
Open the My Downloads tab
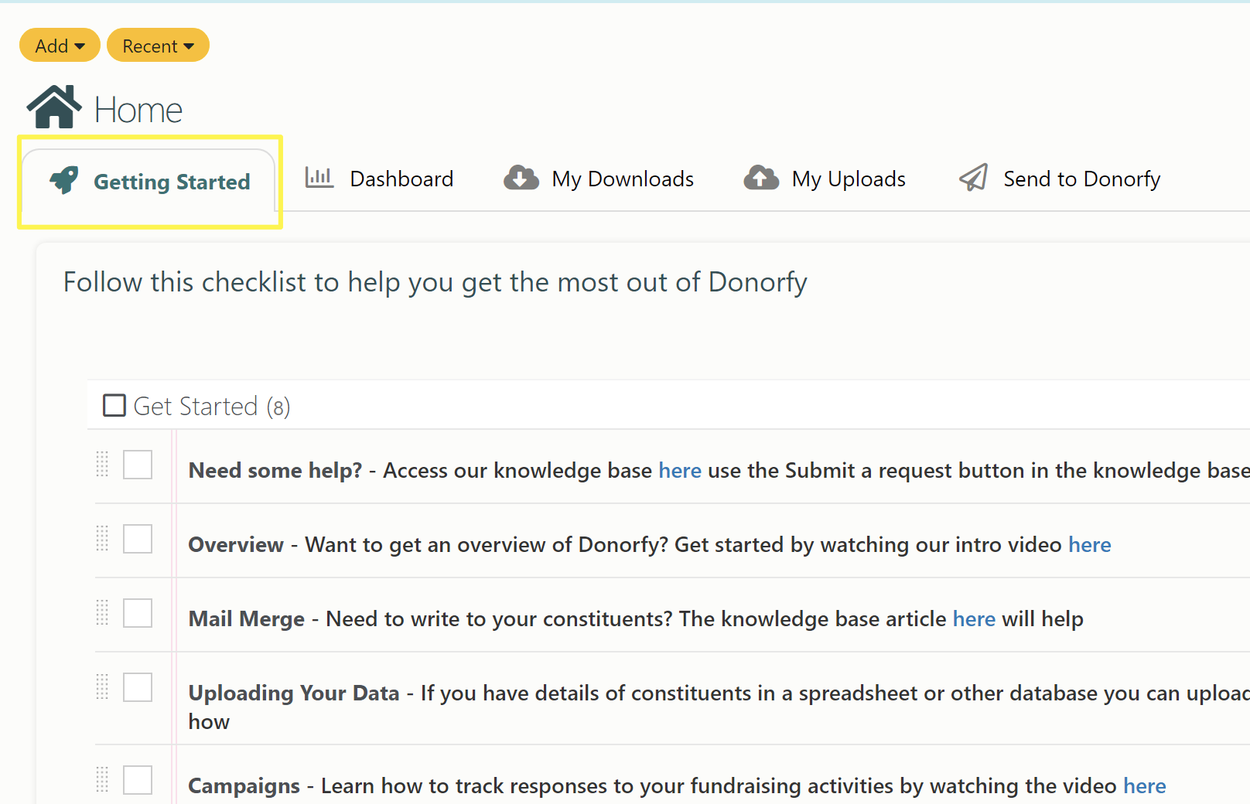tap(599, 179)
